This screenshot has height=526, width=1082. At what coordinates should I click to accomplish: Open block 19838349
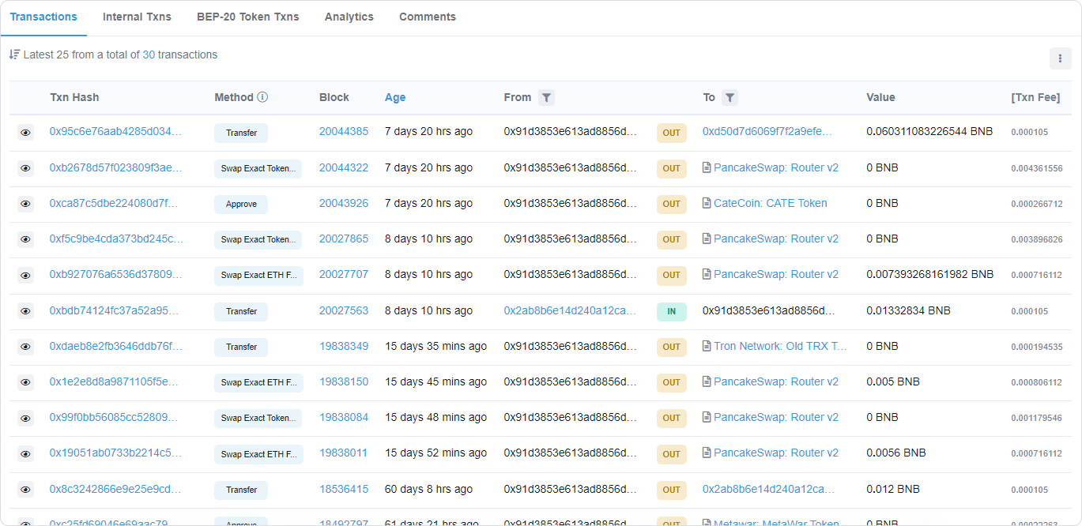pos(344,346)
